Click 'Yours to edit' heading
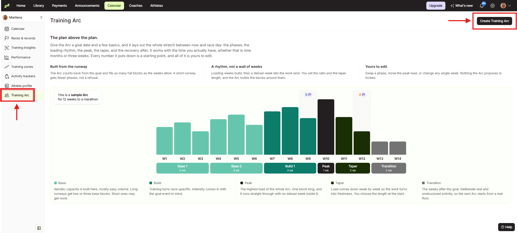517x233 pixels. 376,67
